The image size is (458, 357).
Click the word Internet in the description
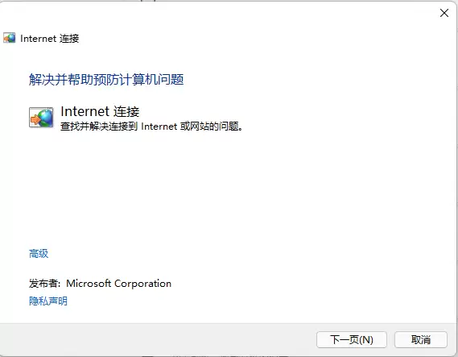tap(159, 127)
